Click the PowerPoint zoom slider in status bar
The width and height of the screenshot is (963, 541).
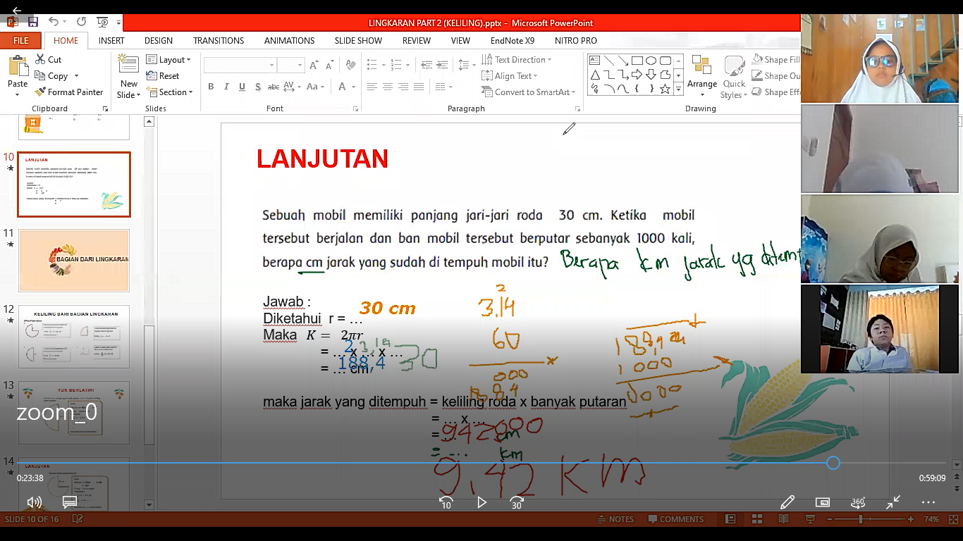pyautogui.click(x=861, y=519)
